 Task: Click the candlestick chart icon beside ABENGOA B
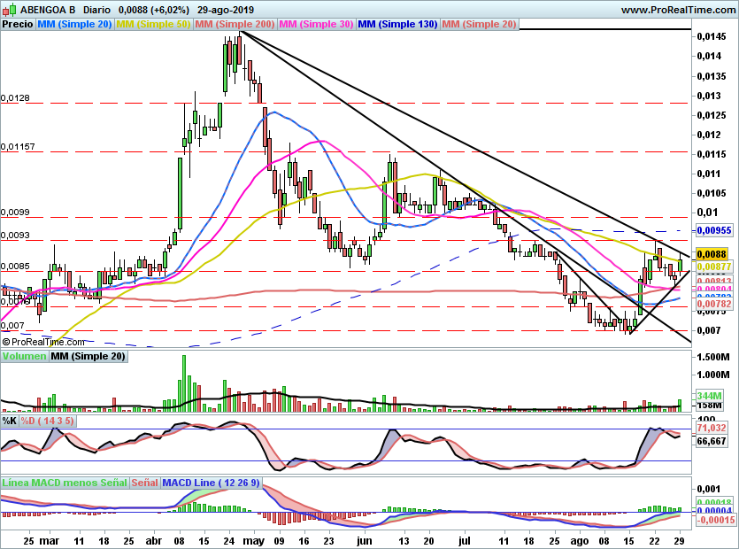pyautogui.click(x=10, y=9)
